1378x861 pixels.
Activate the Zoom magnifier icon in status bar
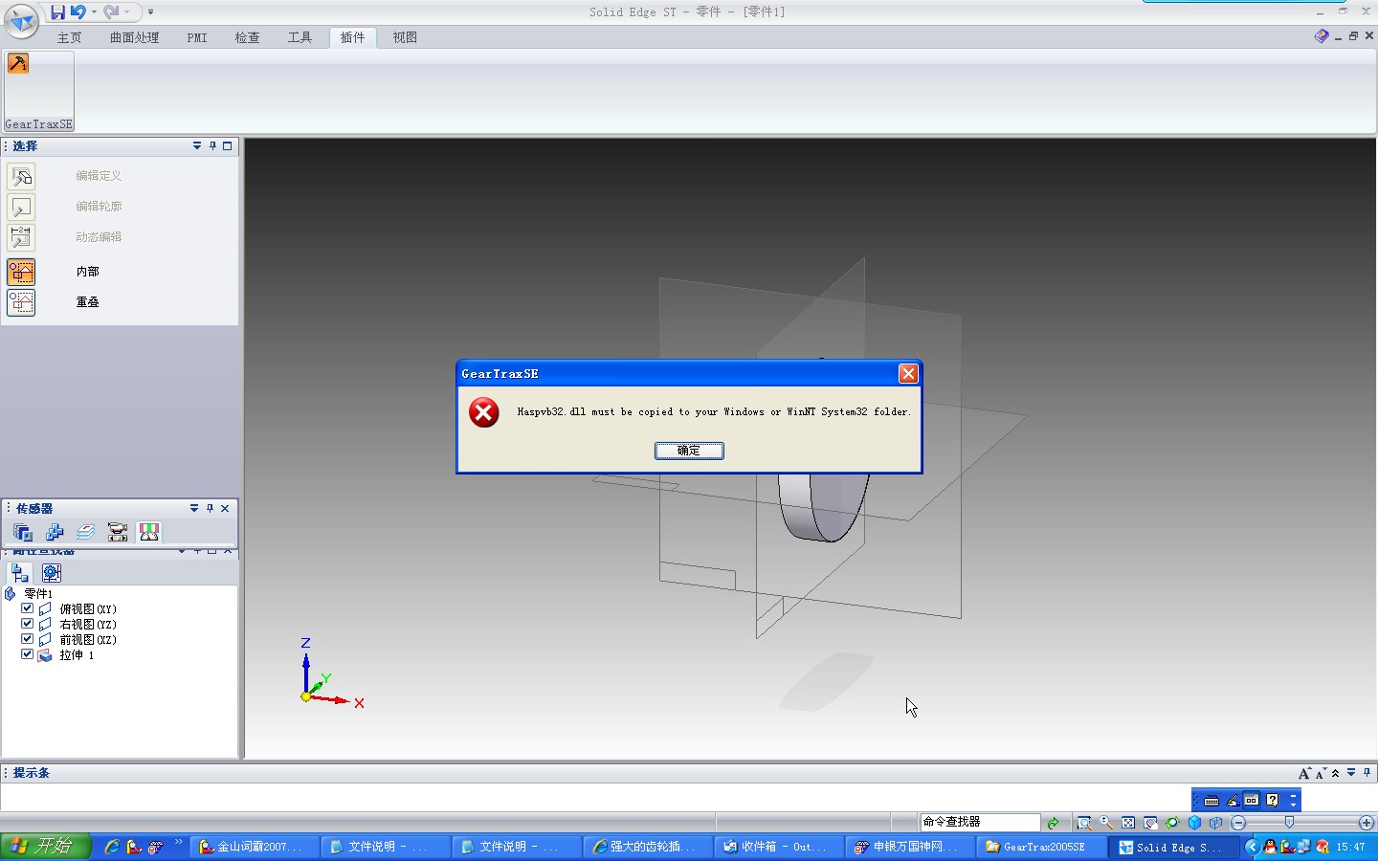[x=1106, y=823]
